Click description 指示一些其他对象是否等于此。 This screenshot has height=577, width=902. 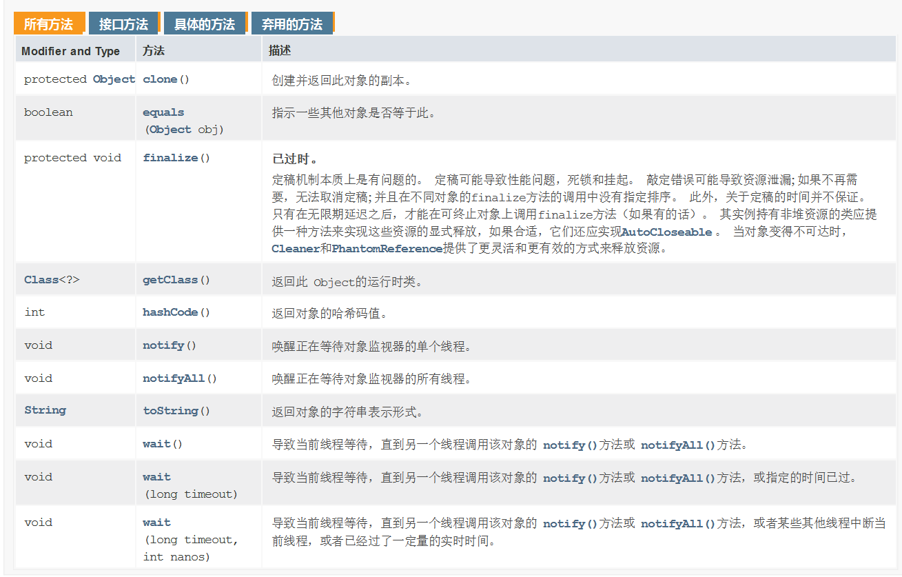pyautogui.click(x=353, y=113)
